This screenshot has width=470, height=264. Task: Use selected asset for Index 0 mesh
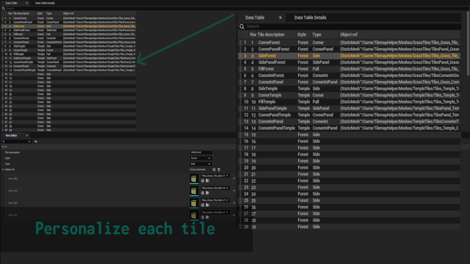pyautogui.click(x=203, y=181)
